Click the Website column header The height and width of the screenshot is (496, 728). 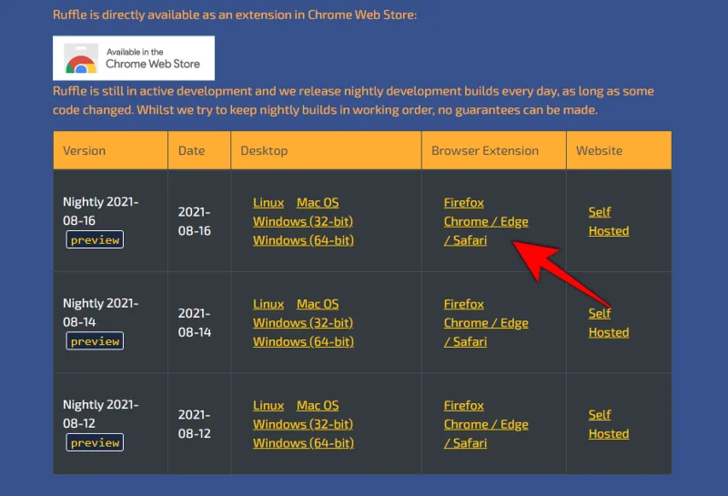pos(619,150)
